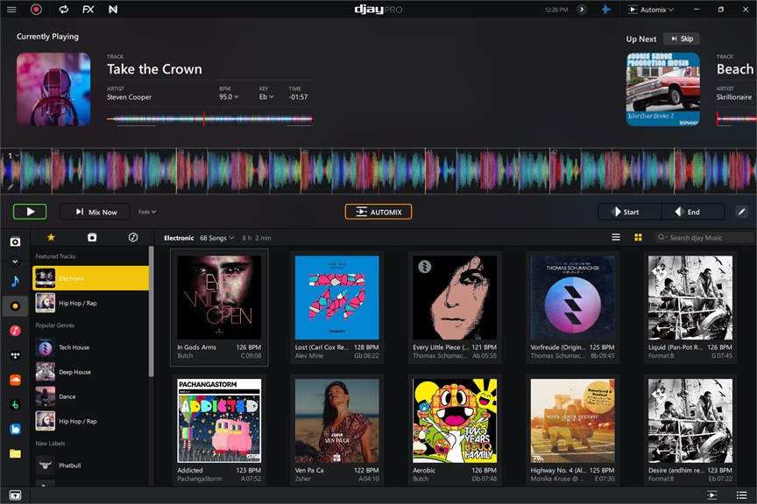
Task: Toggle the AUTOMIX button
Action: 378,212
